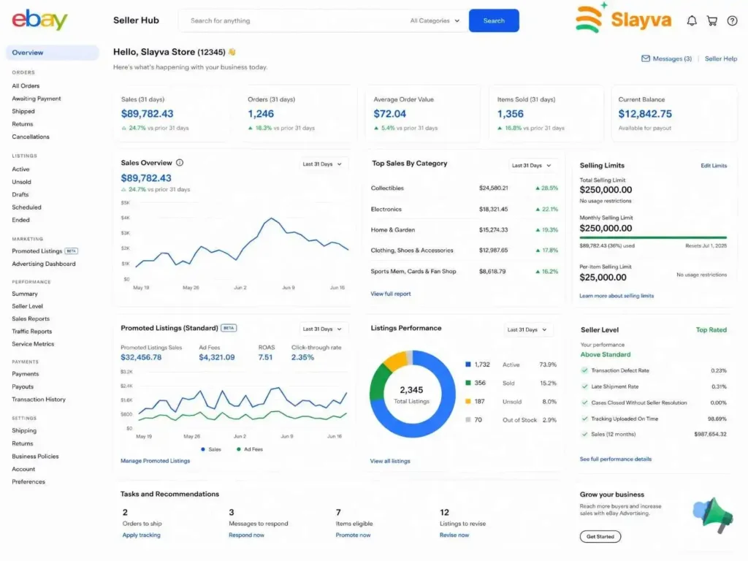Viewport: 748px width, 561px height.
Task: Click See full performance details link
Action: [x=615, y=459]
